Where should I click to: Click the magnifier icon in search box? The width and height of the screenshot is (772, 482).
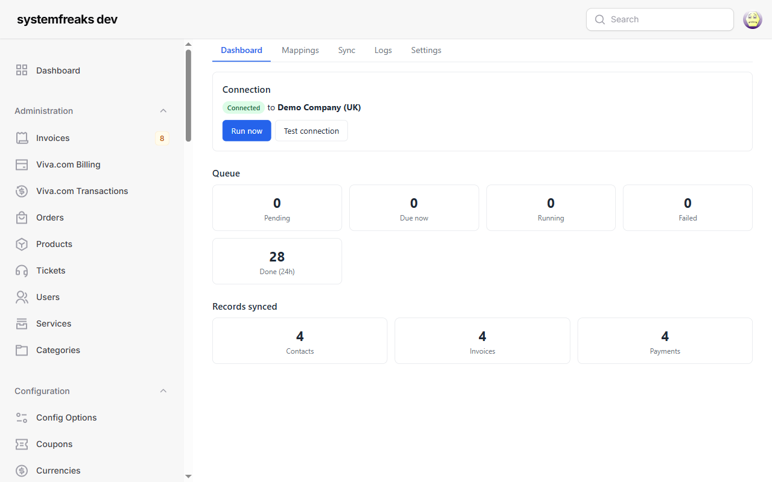tap(600, 19)
